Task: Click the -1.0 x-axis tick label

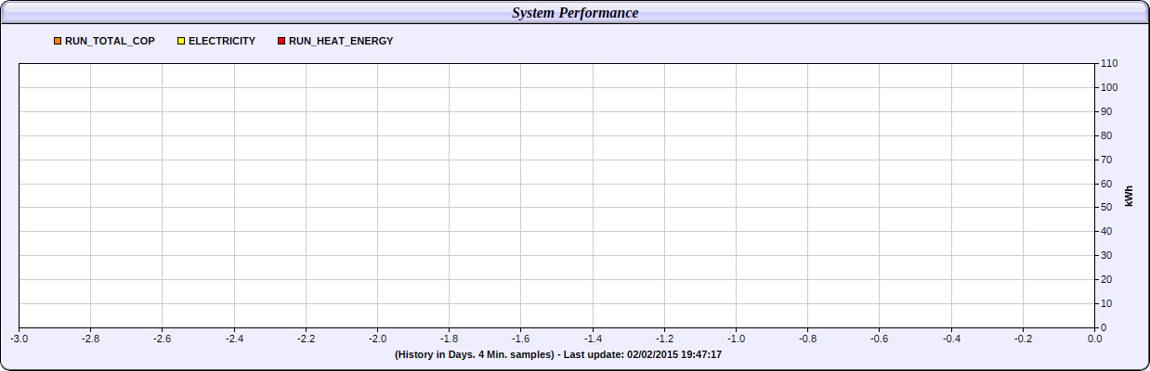Action: pos(736,339)
